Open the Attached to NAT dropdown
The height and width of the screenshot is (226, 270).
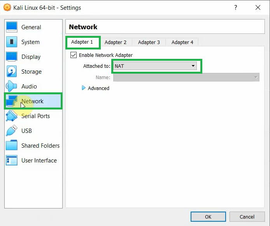(x=155, y=66)
